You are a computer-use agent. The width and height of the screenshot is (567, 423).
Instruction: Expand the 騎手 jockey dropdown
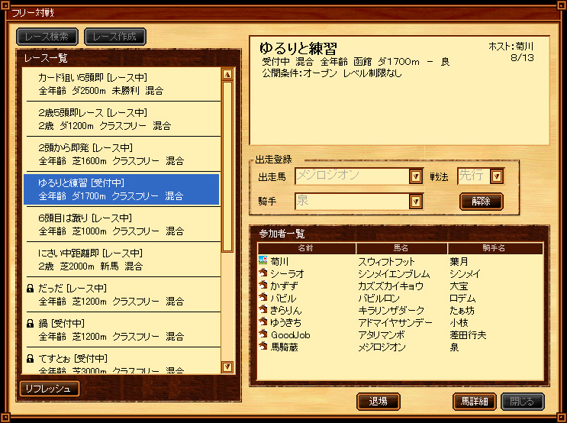coord(416,202)
